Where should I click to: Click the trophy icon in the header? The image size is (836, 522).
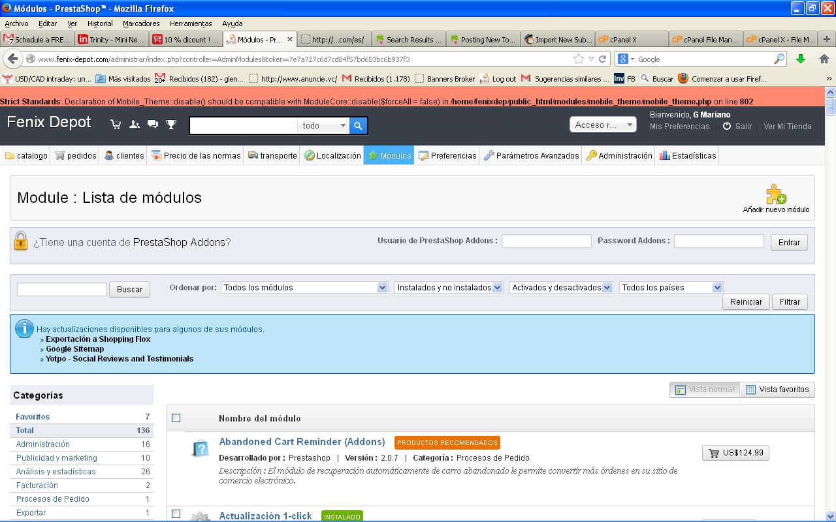pos(171,124)
